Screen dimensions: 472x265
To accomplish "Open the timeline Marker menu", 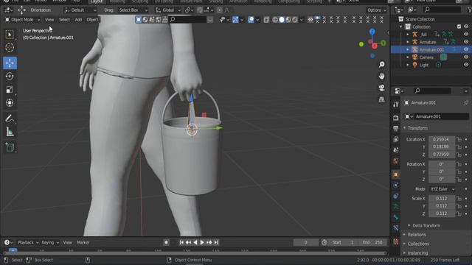I will 83,242.
